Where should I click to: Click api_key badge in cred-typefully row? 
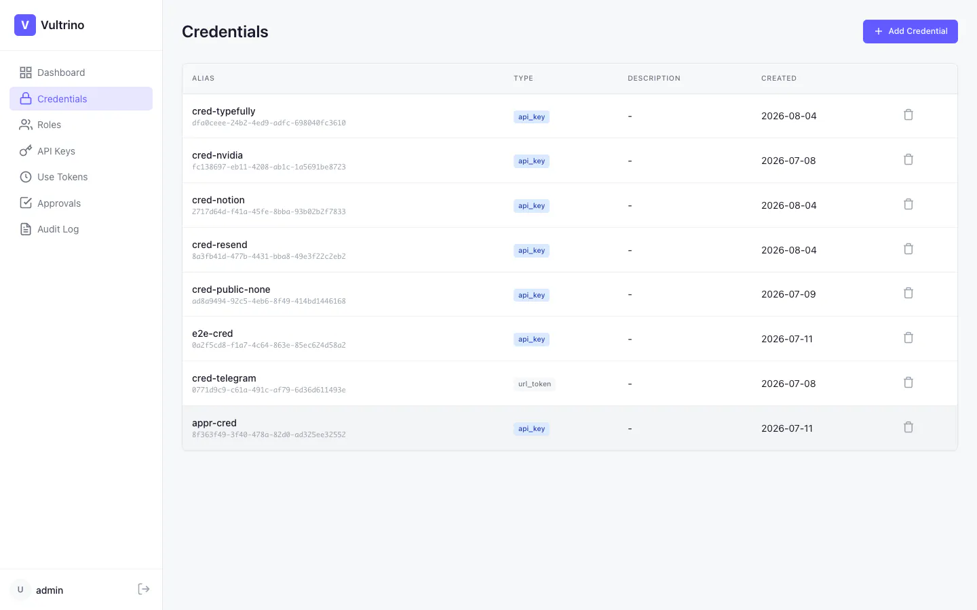coord(531,117)
